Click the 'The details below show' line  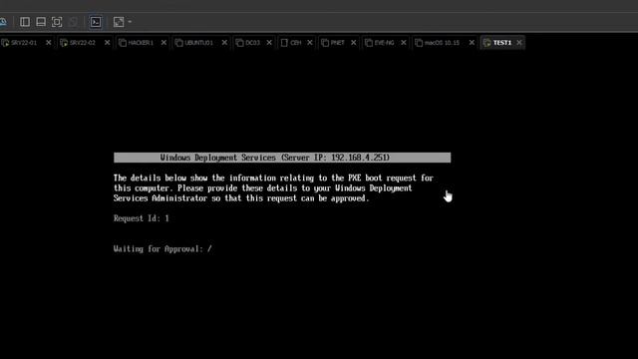[x=273, y=179]
